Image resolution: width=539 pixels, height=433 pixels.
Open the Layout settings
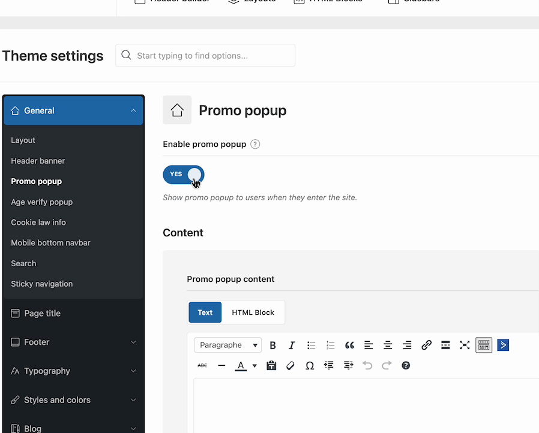pos(23,140)
